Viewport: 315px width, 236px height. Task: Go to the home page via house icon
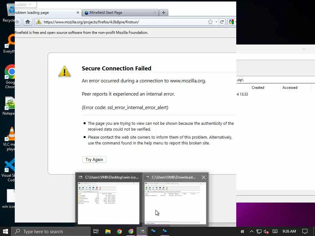[27, 22]
